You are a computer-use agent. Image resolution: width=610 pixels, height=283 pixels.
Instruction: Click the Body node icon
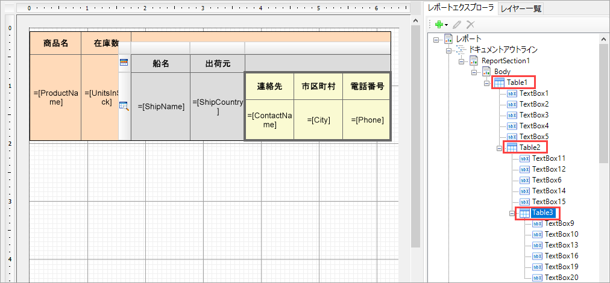[x=486, y=71]
